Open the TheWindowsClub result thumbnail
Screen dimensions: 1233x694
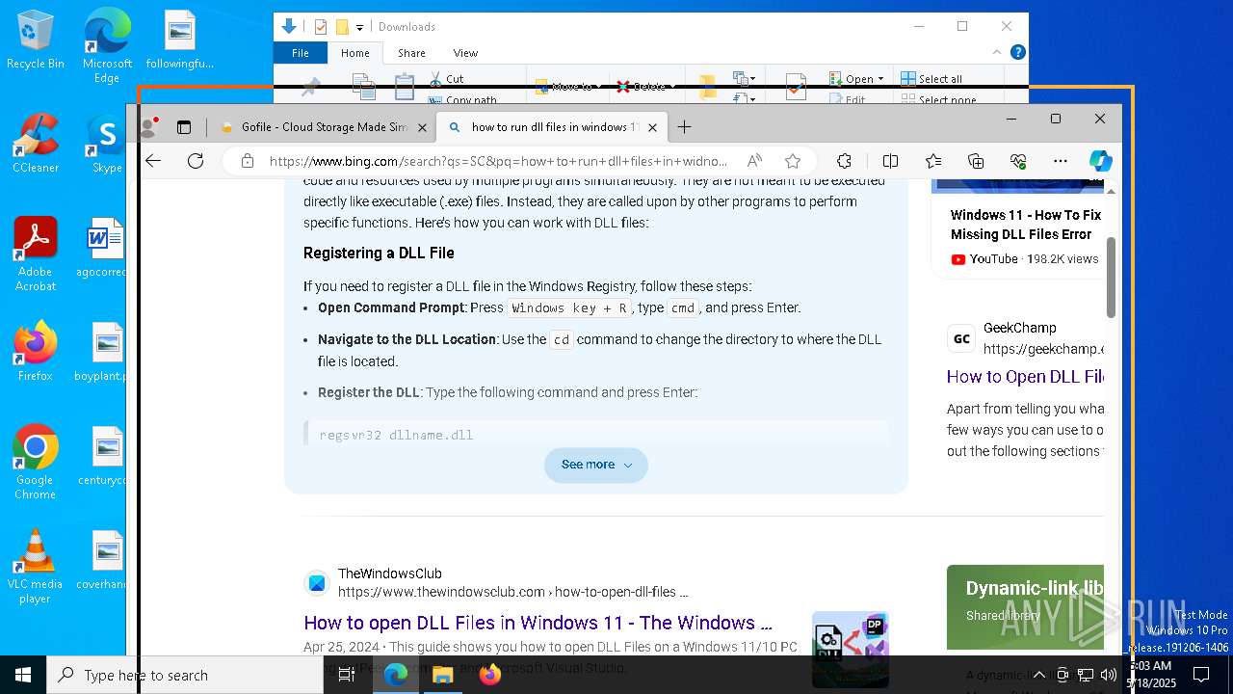click(x=850, y=649)
